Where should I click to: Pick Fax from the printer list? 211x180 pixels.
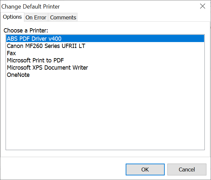[11, 53]
